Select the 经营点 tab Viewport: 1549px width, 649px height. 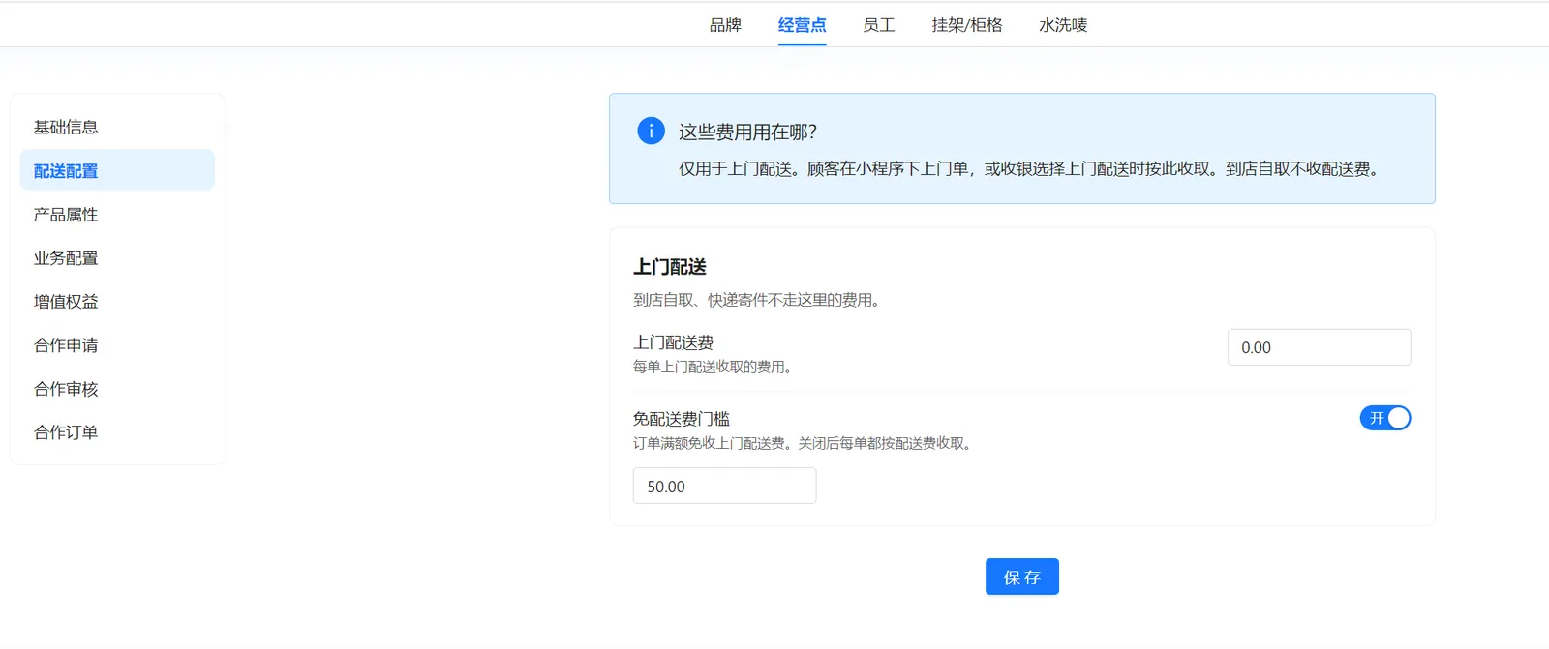(x=803, y=25)
